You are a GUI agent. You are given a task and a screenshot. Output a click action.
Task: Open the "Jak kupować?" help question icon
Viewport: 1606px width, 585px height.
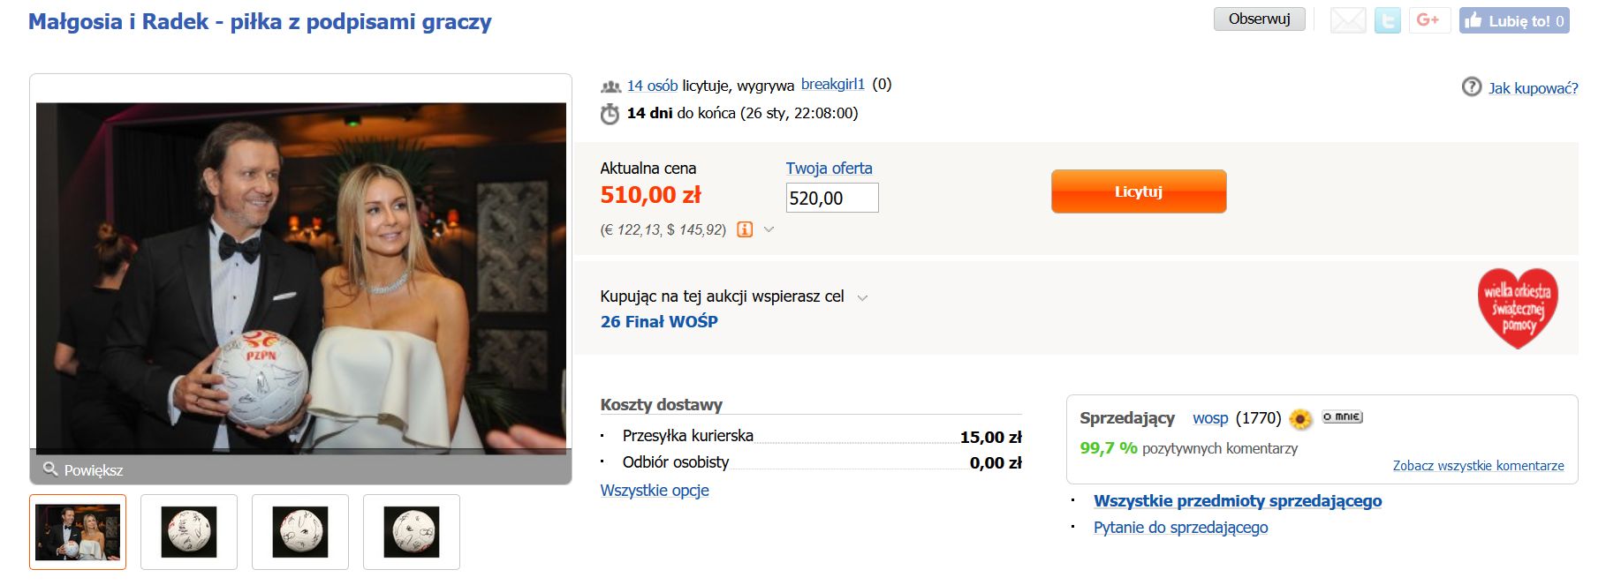1472,87
